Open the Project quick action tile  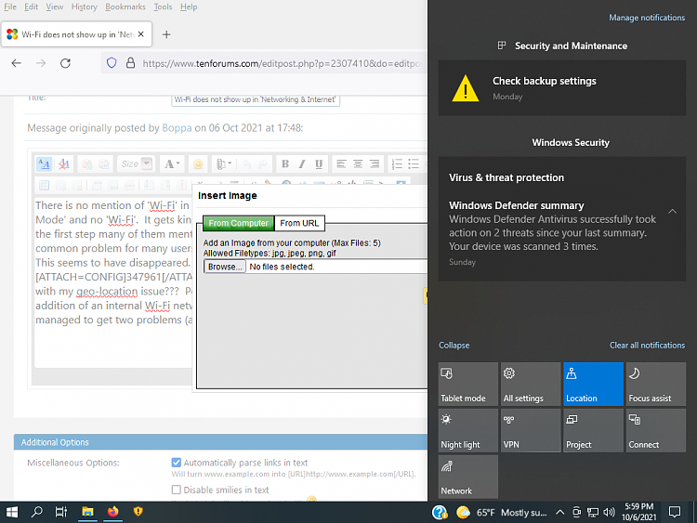click(x=593, y=431)
